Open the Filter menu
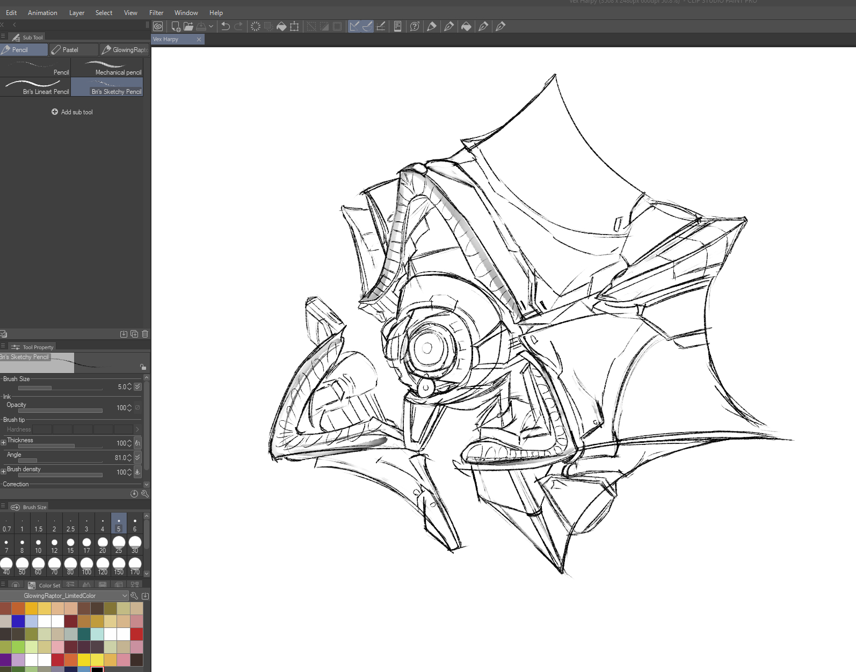The image size is (856, 672). point(156,13)
